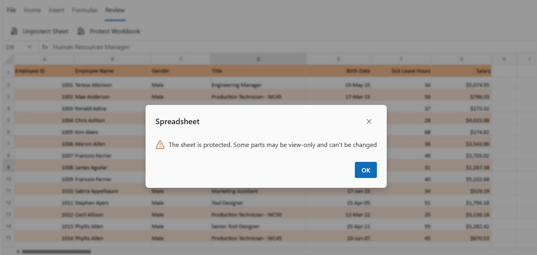Image resolution: width=537 pixels, height=255 pixels.
Task: Click the Protect Workbook label
Action: [x=114, y=31]
